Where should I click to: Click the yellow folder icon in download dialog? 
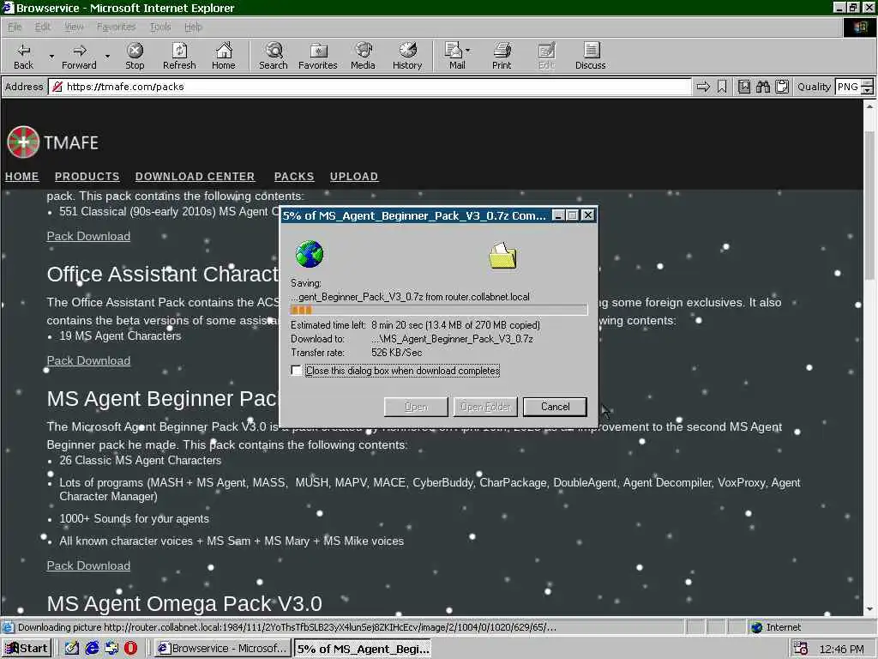click(x=502, y=256)
